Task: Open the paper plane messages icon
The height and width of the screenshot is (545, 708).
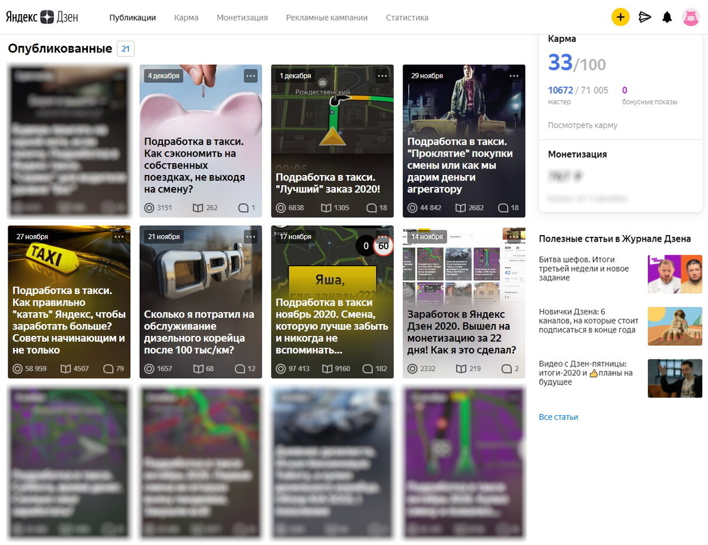Action: (645, 17)
